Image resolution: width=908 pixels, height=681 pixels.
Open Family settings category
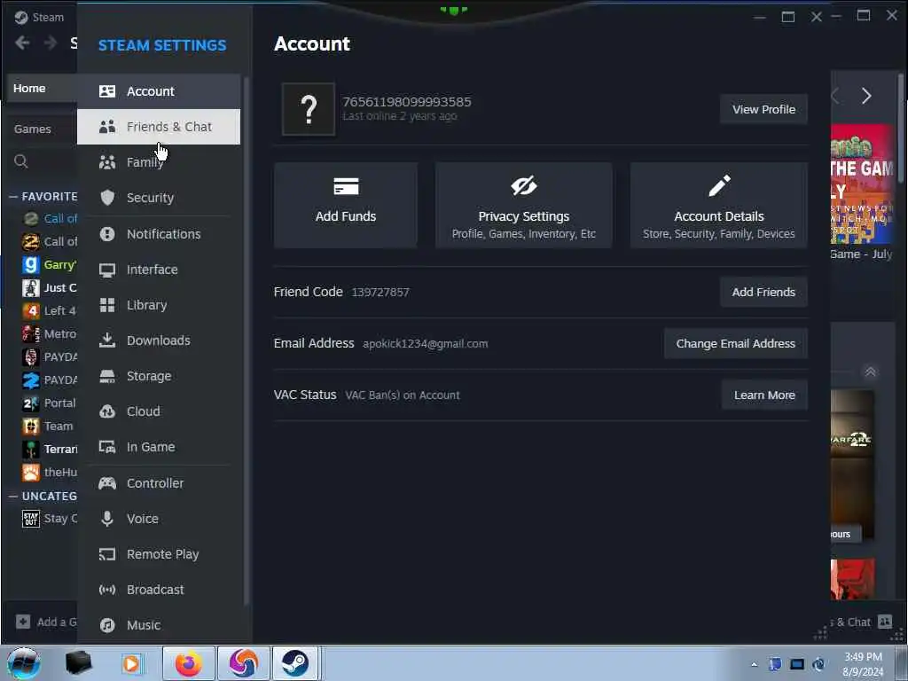pos(159,162)
